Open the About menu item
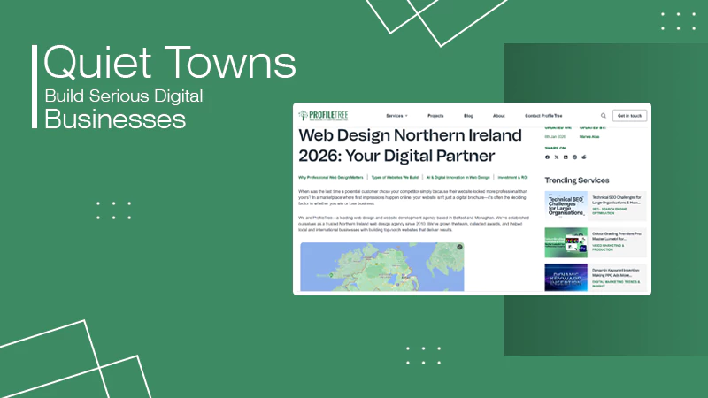Viewport: 708px width, 398px height. click(x=498, y=116)
